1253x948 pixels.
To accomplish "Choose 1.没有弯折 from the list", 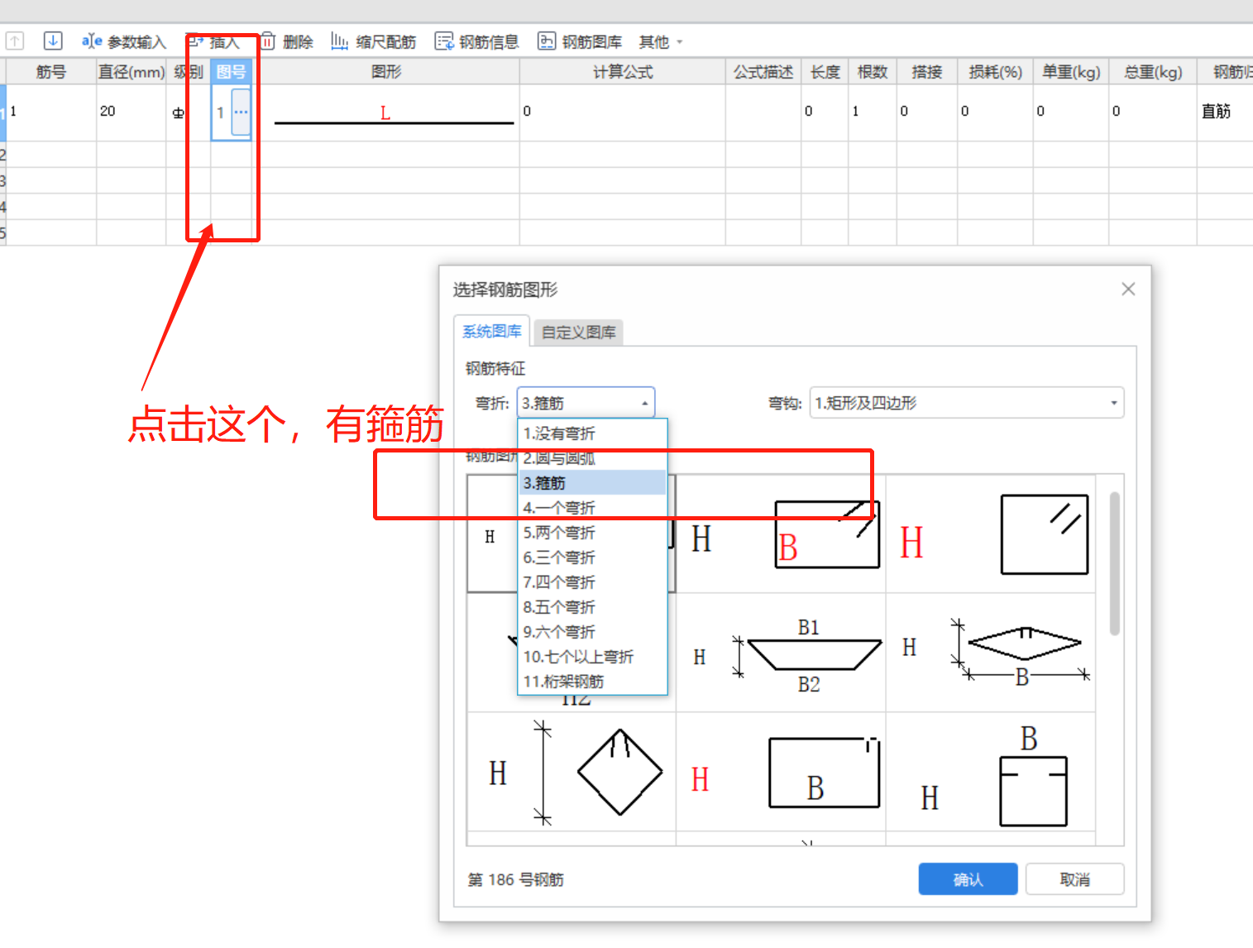I will click(592, 433).
